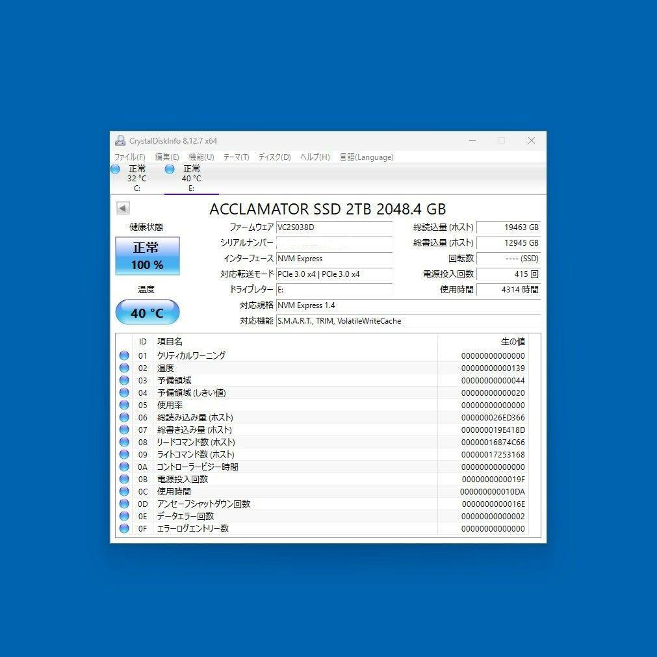Click the status orb for drive E:
The height and width of the screenshot is (657, 657).
[x=170, y=169]
